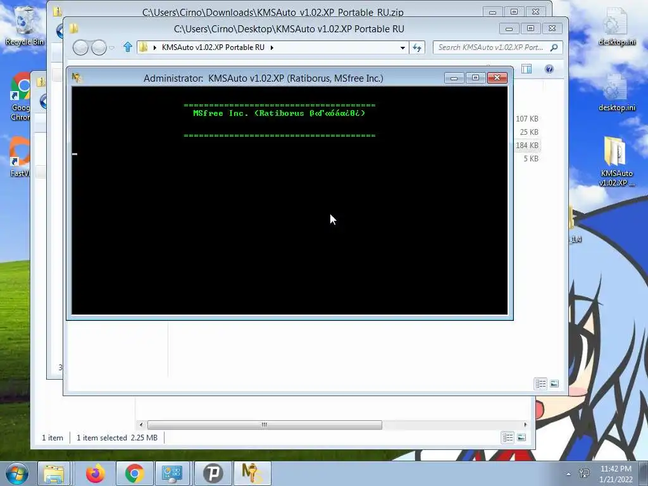648x486 pixels.
Task: Switch front Explorer to large icons view
Action: pyautogui.click(x=554, y=384)
